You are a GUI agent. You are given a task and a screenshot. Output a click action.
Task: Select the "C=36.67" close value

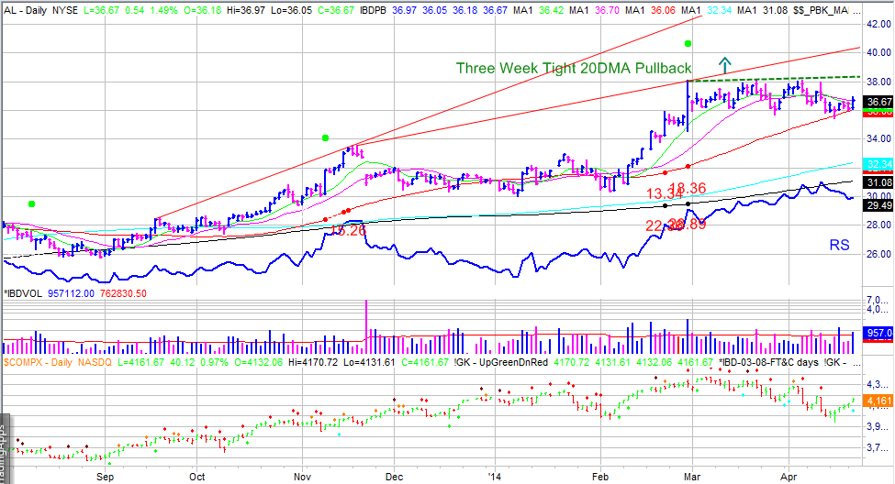(335, 11)
